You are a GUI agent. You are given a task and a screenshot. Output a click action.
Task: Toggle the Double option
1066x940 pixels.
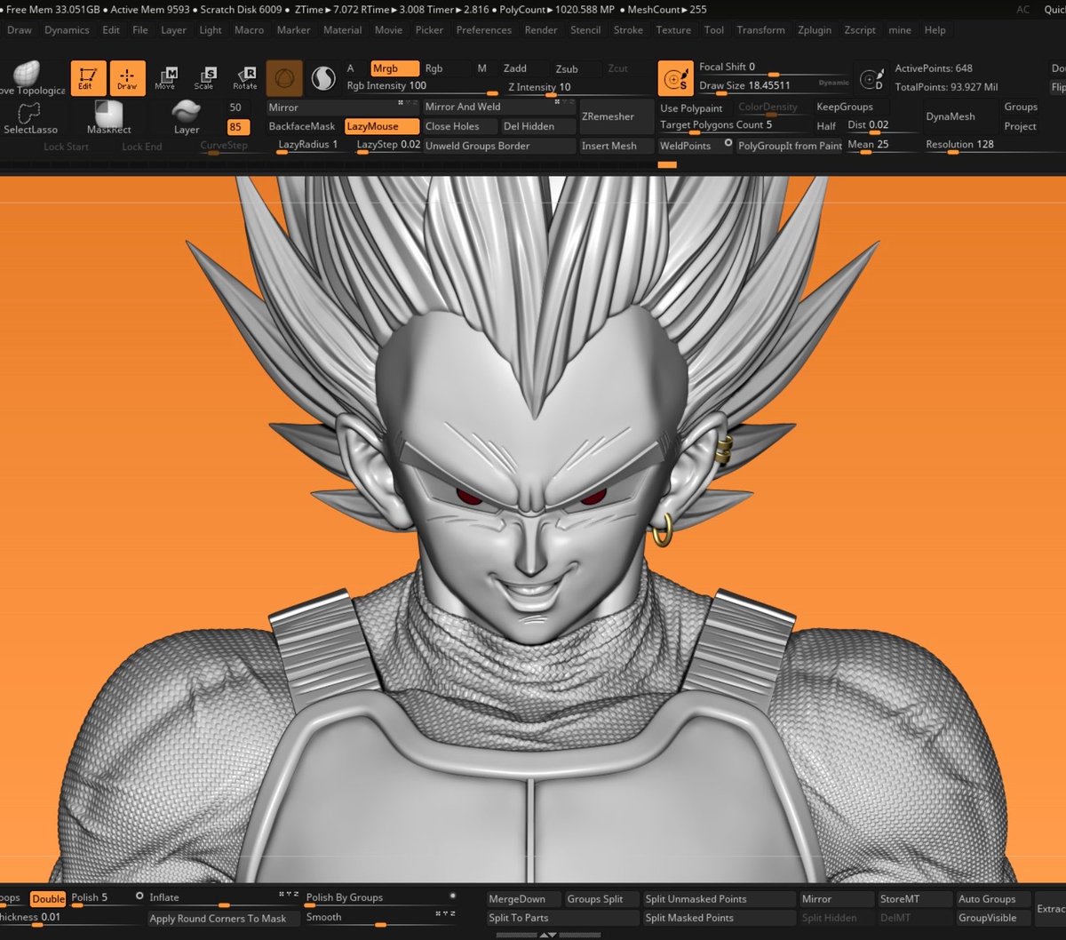(49, 899)
